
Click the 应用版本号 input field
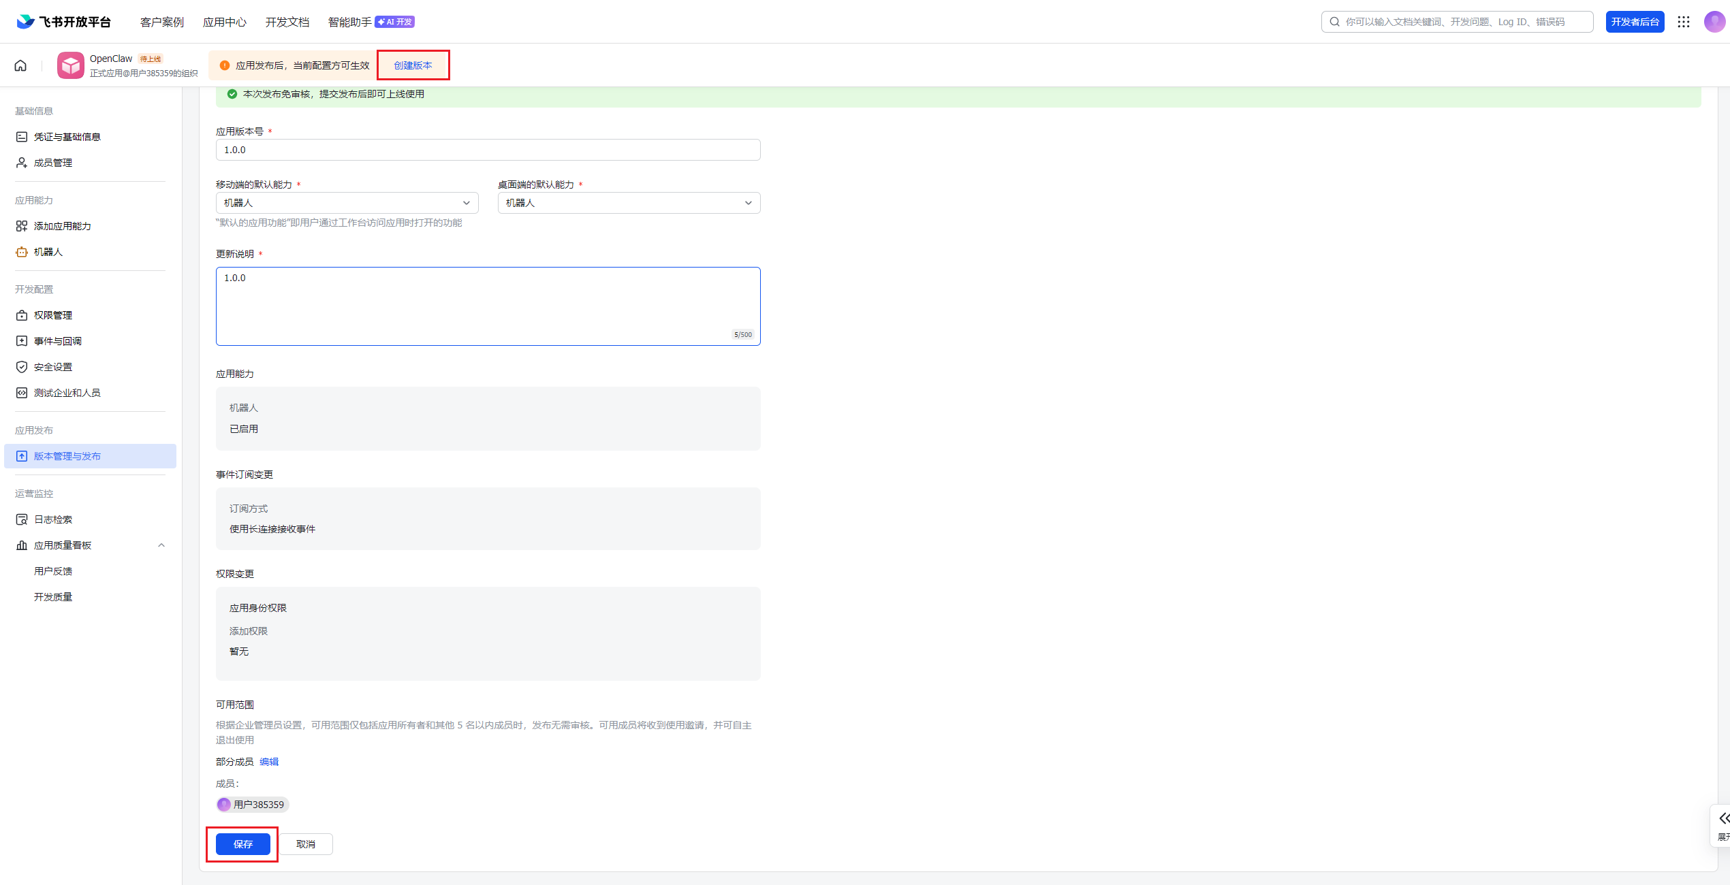pos(488,150)
